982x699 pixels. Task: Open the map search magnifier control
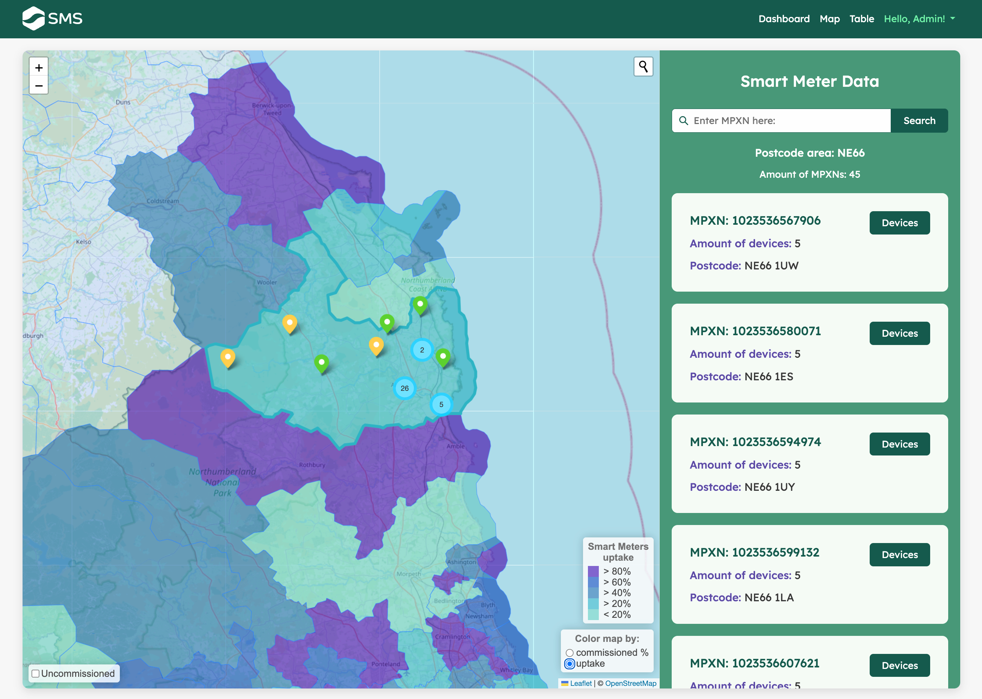coord(643,67)
